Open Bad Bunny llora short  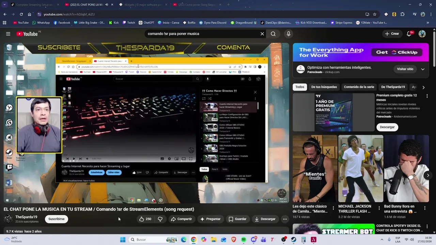click(406, 168)
